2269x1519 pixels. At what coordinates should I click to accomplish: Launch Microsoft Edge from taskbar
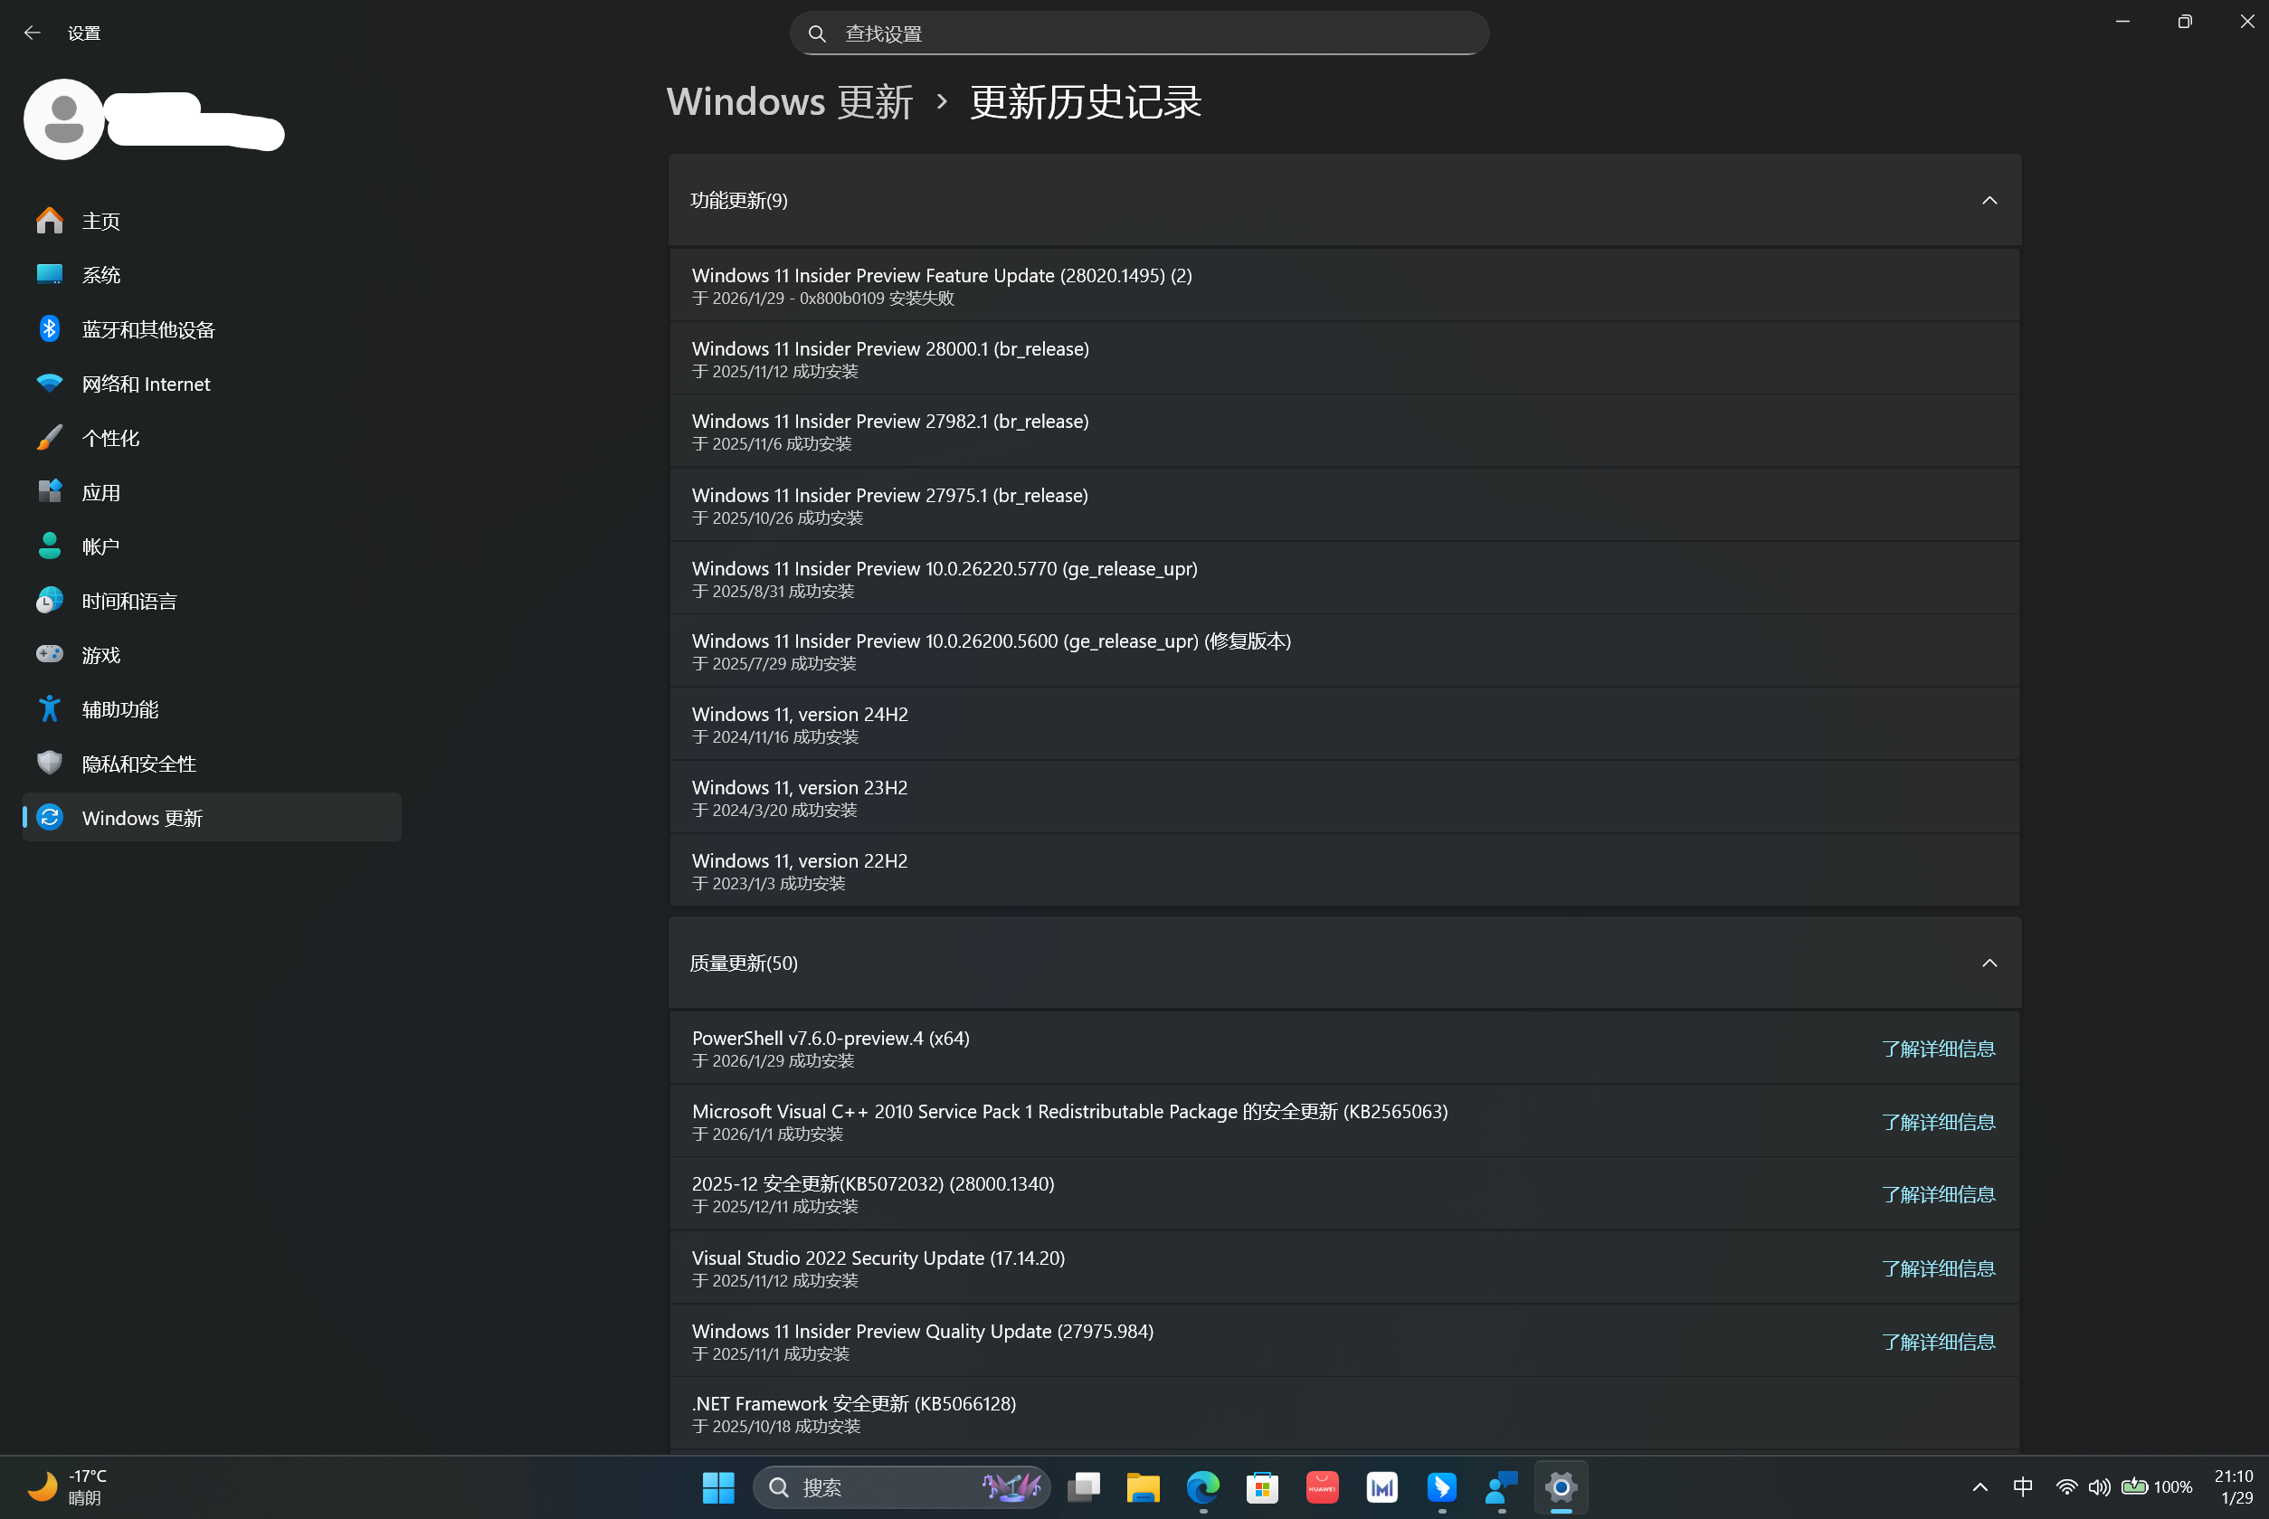click(1203, 1487)
